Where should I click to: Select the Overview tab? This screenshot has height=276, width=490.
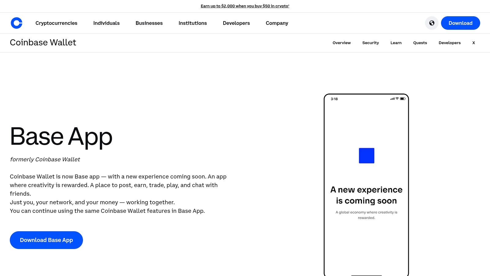(x=341, y=43)
